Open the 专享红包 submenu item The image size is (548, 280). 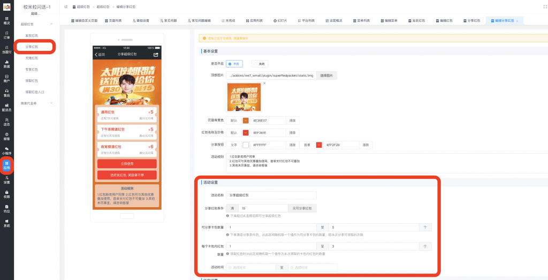32,69
